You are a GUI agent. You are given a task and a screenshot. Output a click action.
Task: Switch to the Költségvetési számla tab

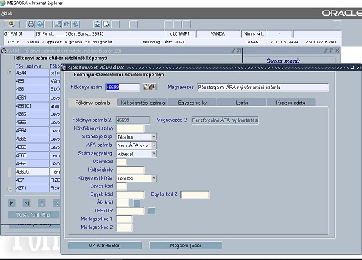143,103
